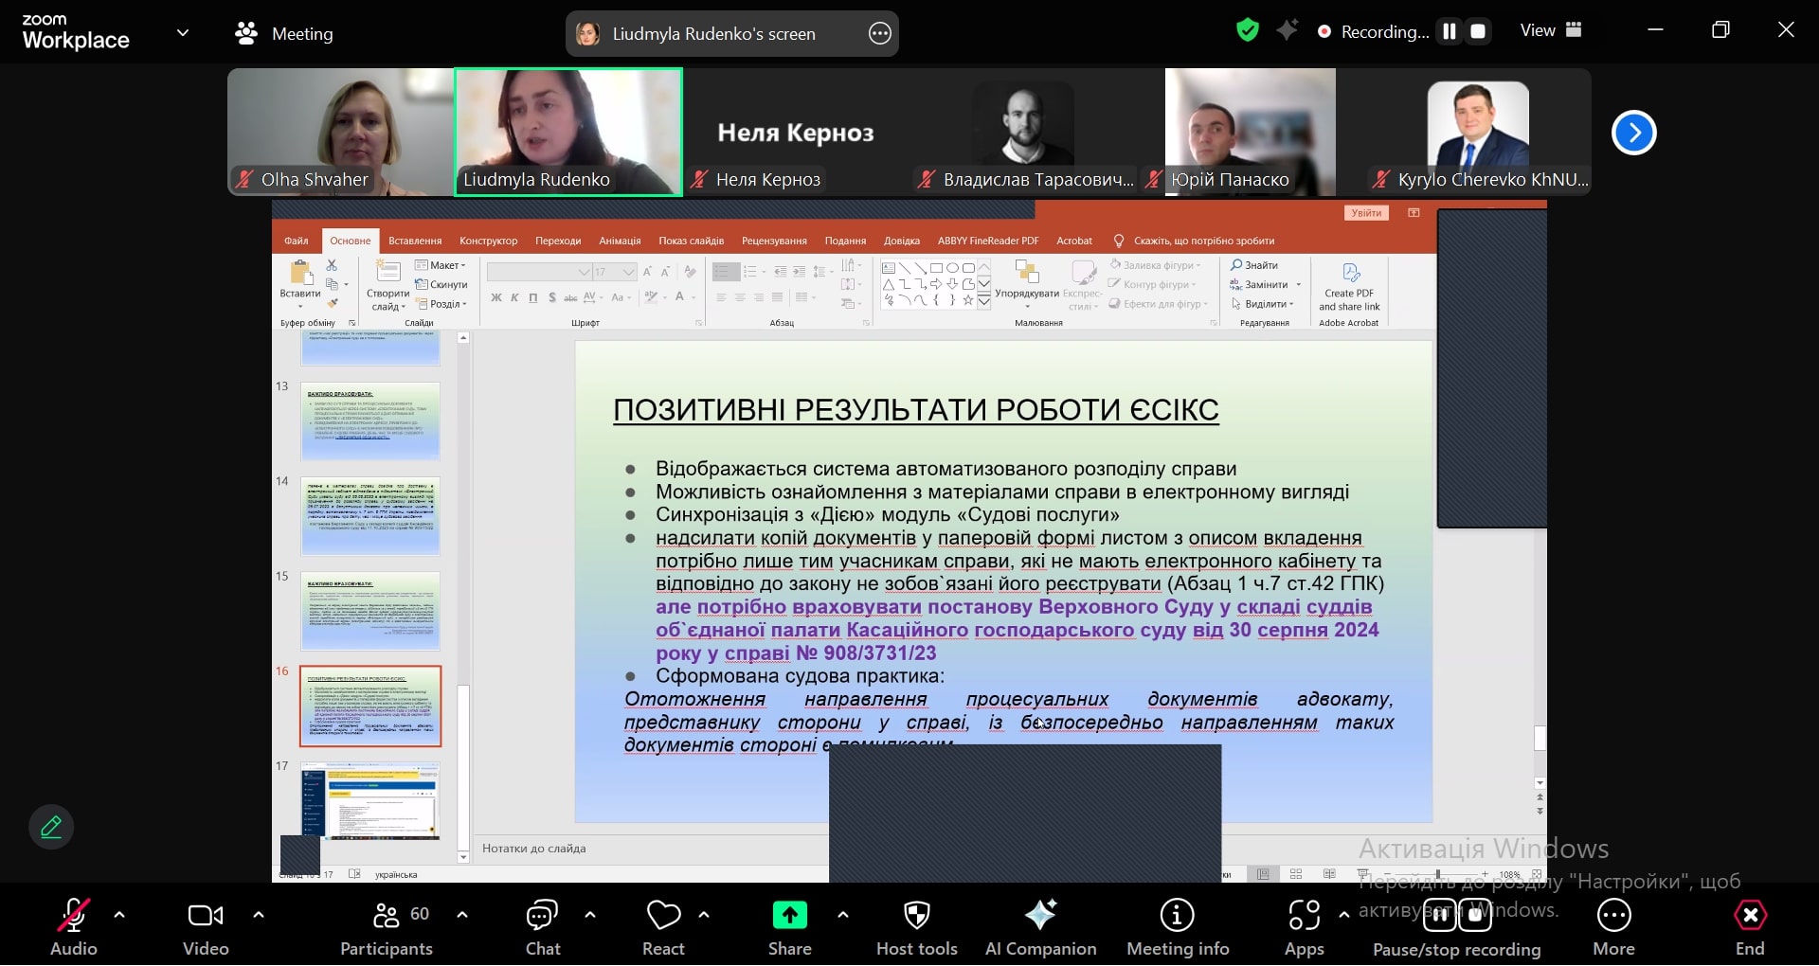Switch to the Анімація ribbon tab
This screenshot has width=1819, height=966.
click(620, 241)
